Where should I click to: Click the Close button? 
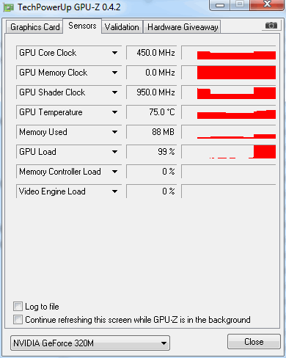click(x=254, y=342)
